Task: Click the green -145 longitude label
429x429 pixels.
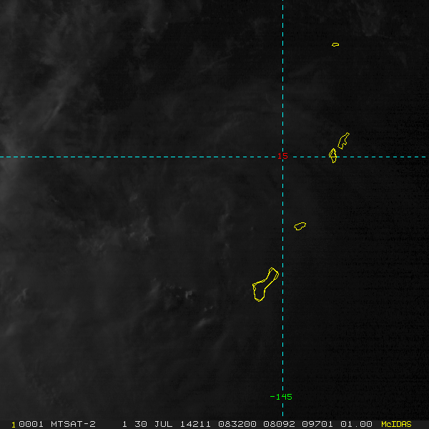Action: pyautogui.click(x=281, y=397)
